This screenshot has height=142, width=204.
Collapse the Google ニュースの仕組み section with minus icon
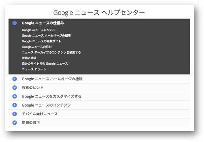click(x=14, y=23)
